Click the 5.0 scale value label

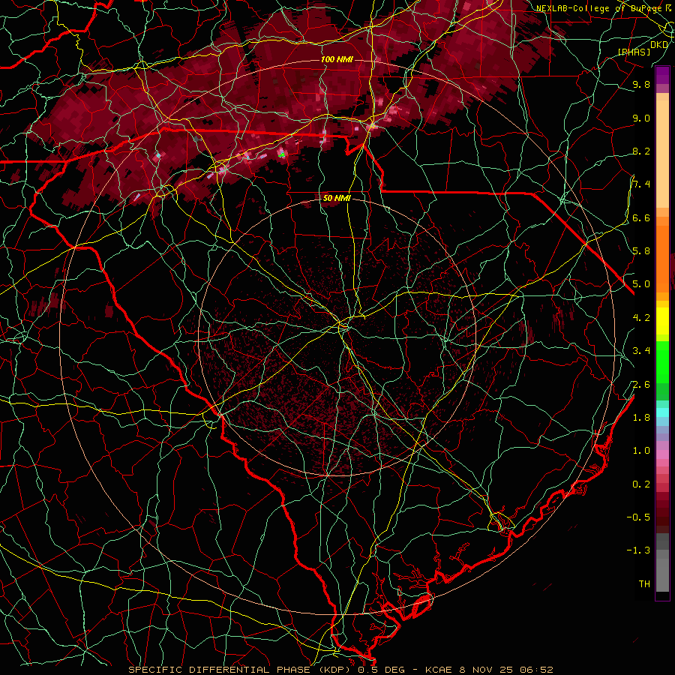(x=641, y=284)
